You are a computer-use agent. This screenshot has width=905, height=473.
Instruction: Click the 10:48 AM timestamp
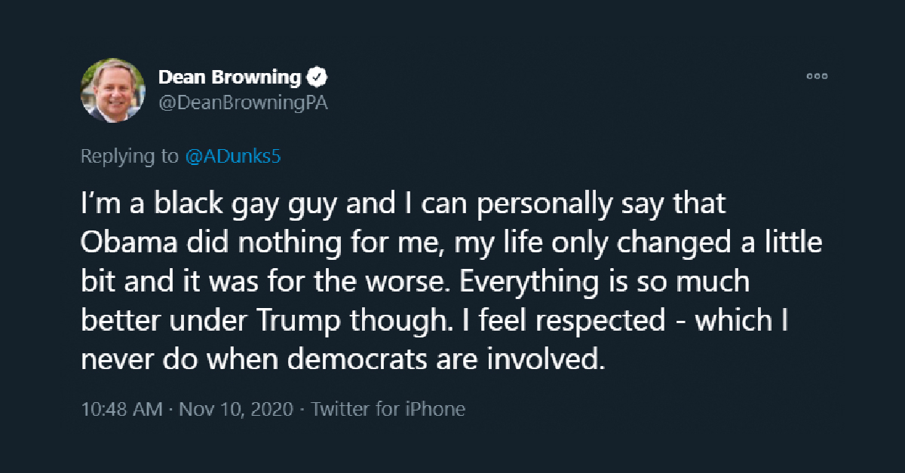pos(121,409)
